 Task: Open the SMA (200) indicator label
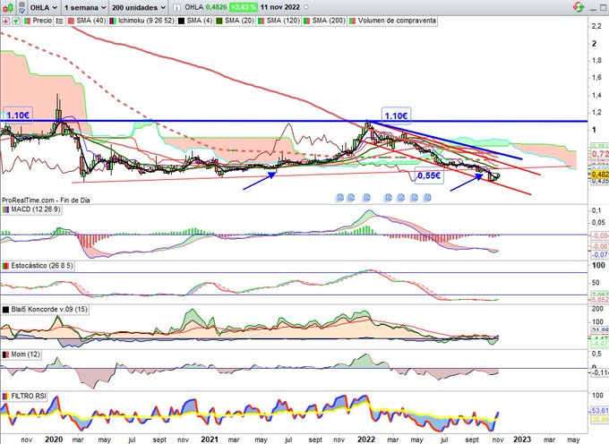328,21
